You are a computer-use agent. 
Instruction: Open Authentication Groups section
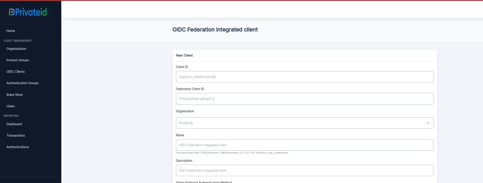[x=23, y=83]
